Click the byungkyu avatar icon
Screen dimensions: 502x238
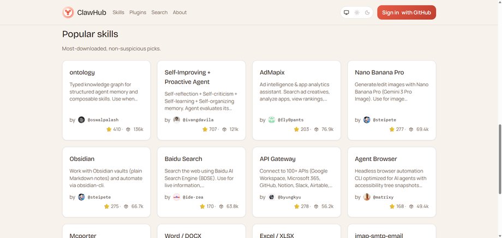click(x=271, y=197)
